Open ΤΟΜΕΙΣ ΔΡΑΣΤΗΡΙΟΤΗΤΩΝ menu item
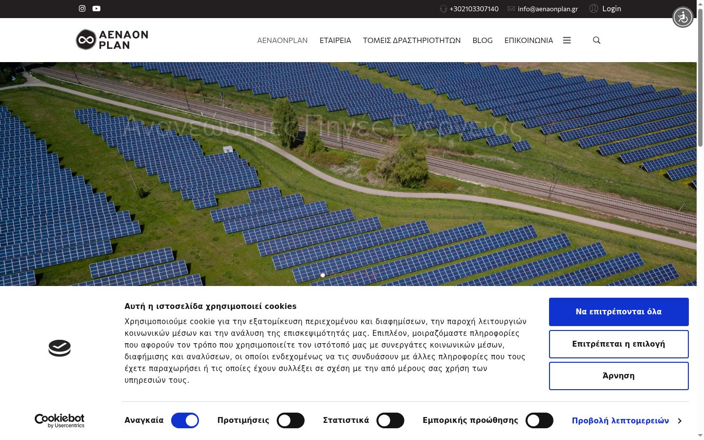The height and width of the screenshot is (440, 704). click(412, 40)
